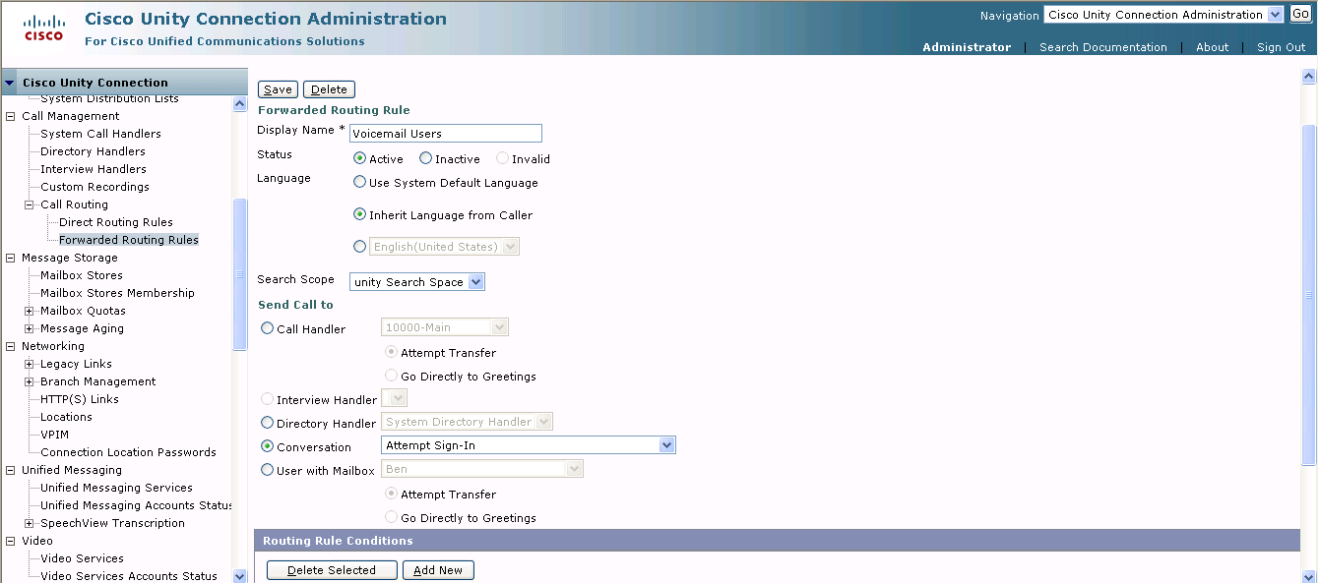Screen dimensions: 1319x583
Task: Collapse the Video tree node
Action: click(11, 541)
